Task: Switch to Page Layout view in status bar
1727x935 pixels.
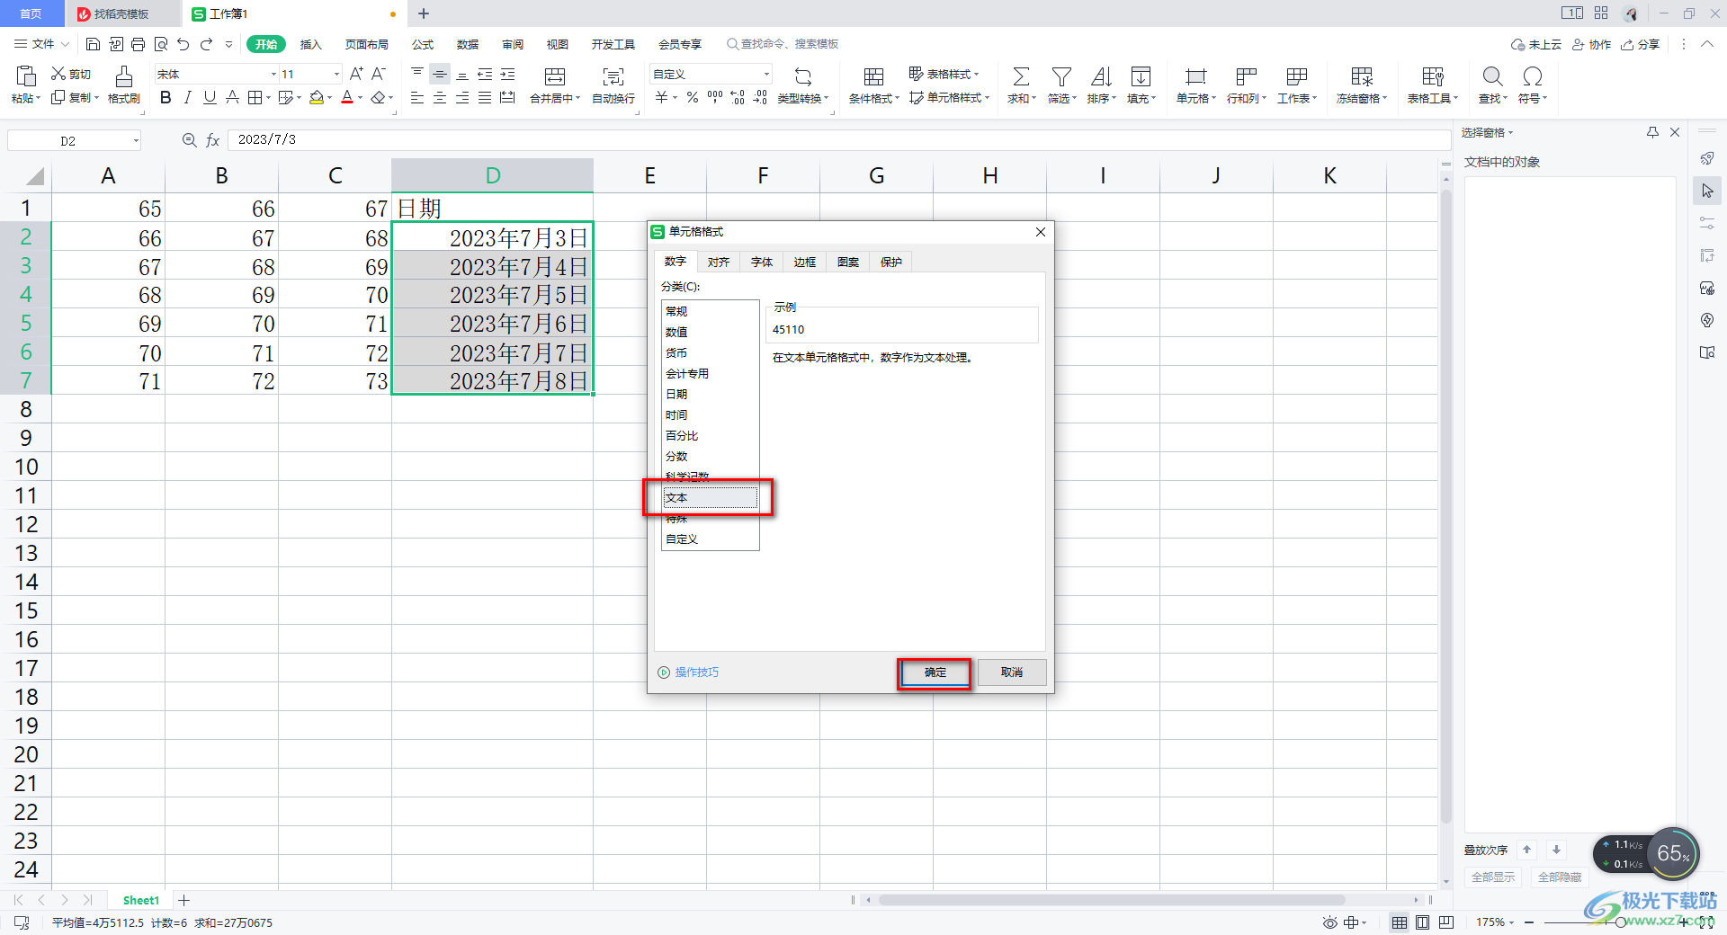Action: pyautogui.click(x=1422, y=922)
